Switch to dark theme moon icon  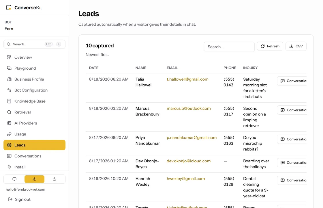pos(55,179)
